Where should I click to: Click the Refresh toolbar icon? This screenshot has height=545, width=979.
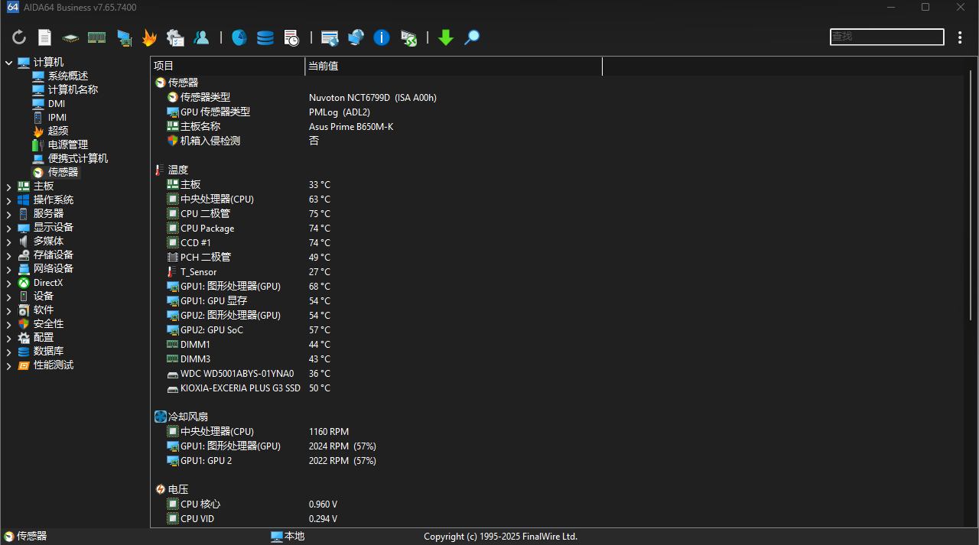19,37
